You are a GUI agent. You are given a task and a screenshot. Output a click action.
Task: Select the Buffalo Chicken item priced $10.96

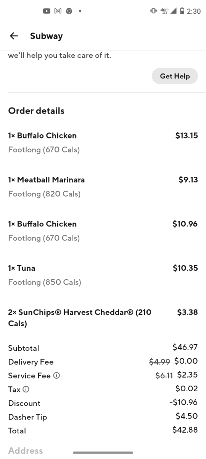coord(103,231)
